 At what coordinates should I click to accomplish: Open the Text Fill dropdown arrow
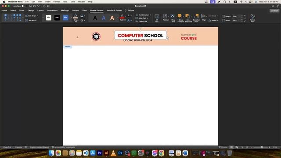pos(126,16)
